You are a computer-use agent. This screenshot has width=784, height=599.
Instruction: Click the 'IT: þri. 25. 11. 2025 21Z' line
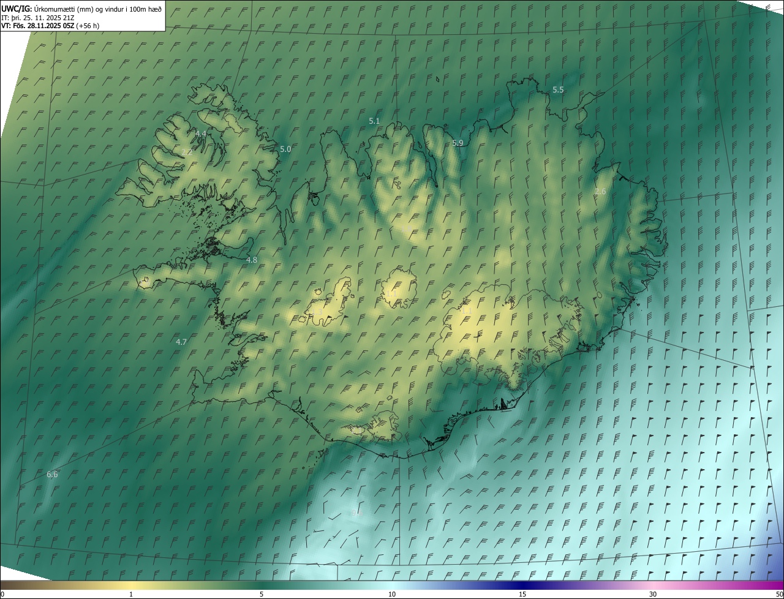point(38,18)
